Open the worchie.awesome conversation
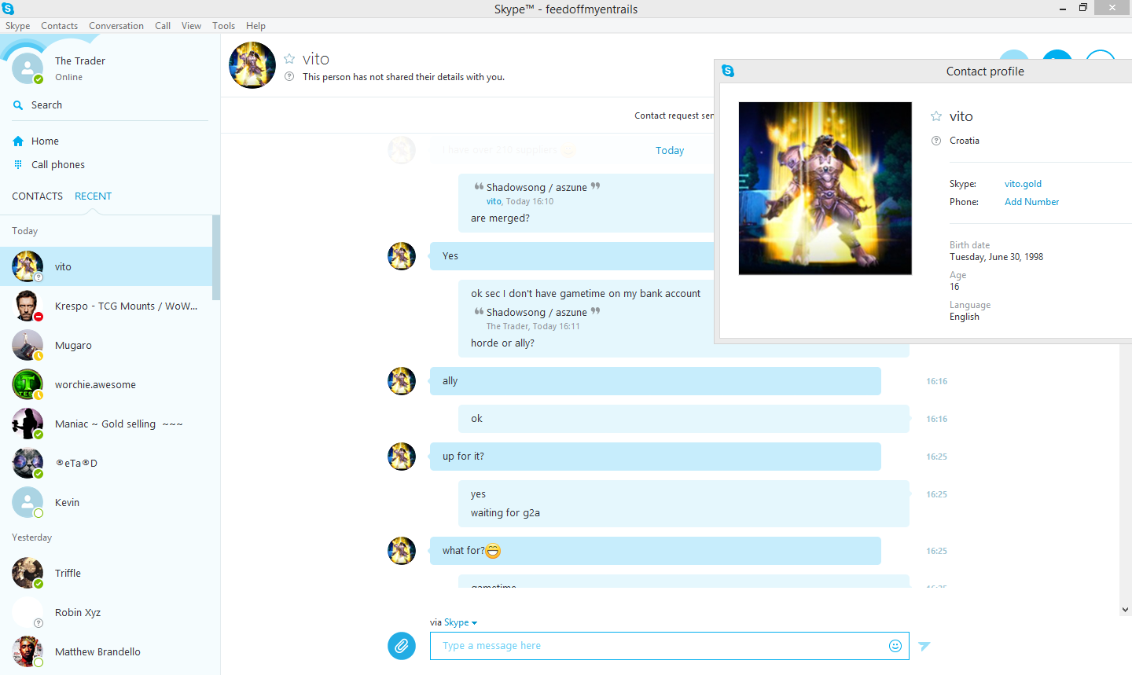 coord(106,385)
